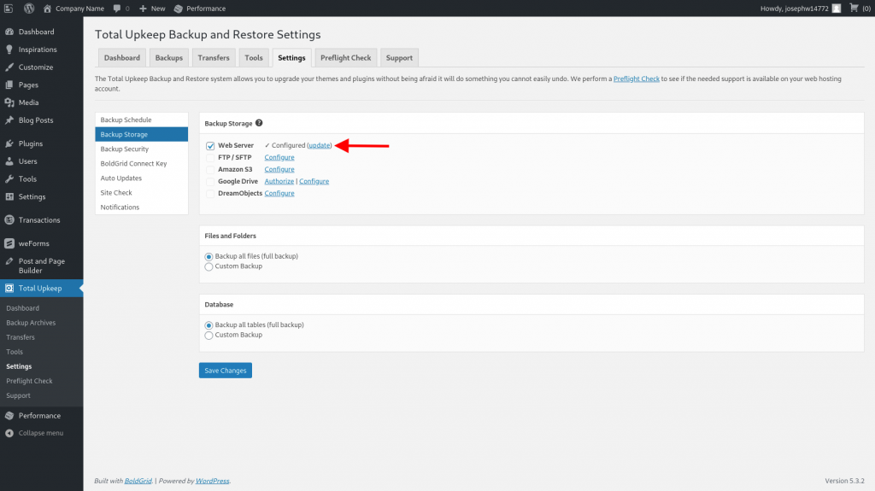Click the menu toggle icon at top-left corner
This screenshot has width=875, height=491.
[x=9, y=9]
